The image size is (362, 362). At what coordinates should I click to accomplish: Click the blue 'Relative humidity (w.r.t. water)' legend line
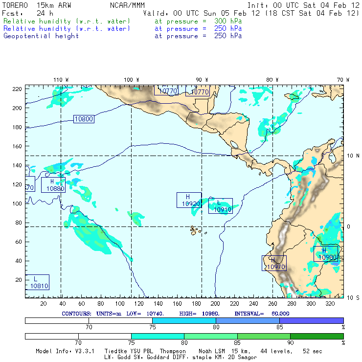click(67, 29)
